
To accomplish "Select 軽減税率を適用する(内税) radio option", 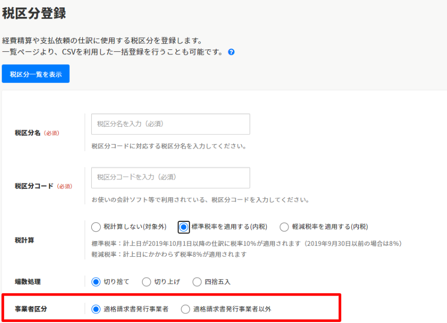I will [284, 227].
